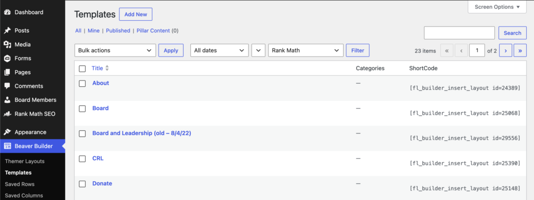Open the CRL template link
534x200 pixels.
98,158
